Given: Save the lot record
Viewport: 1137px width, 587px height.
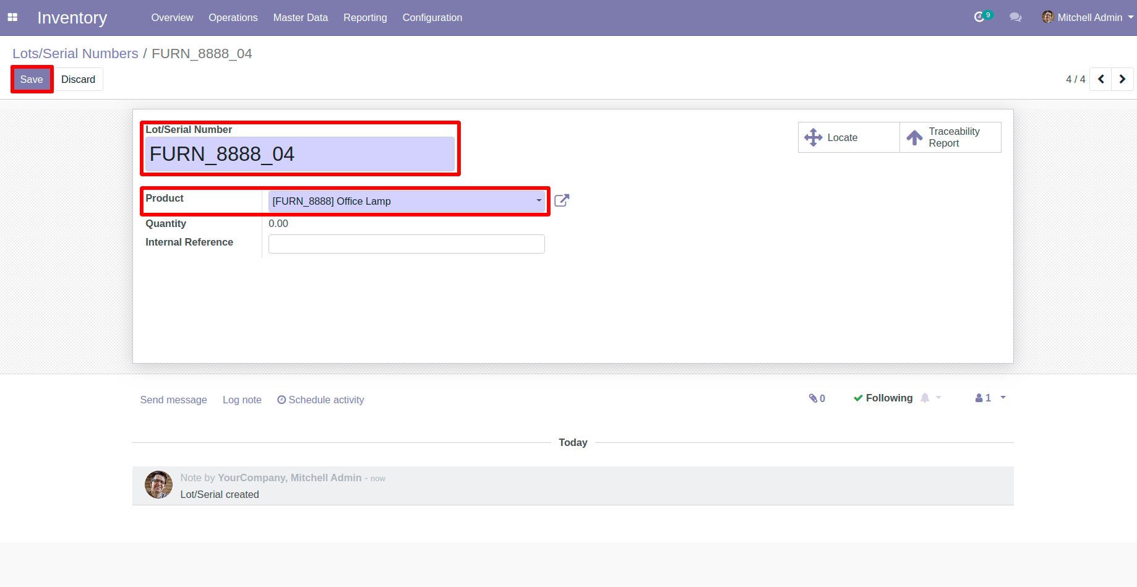Looking at the screenshot, I should click(x=32, y=79).
